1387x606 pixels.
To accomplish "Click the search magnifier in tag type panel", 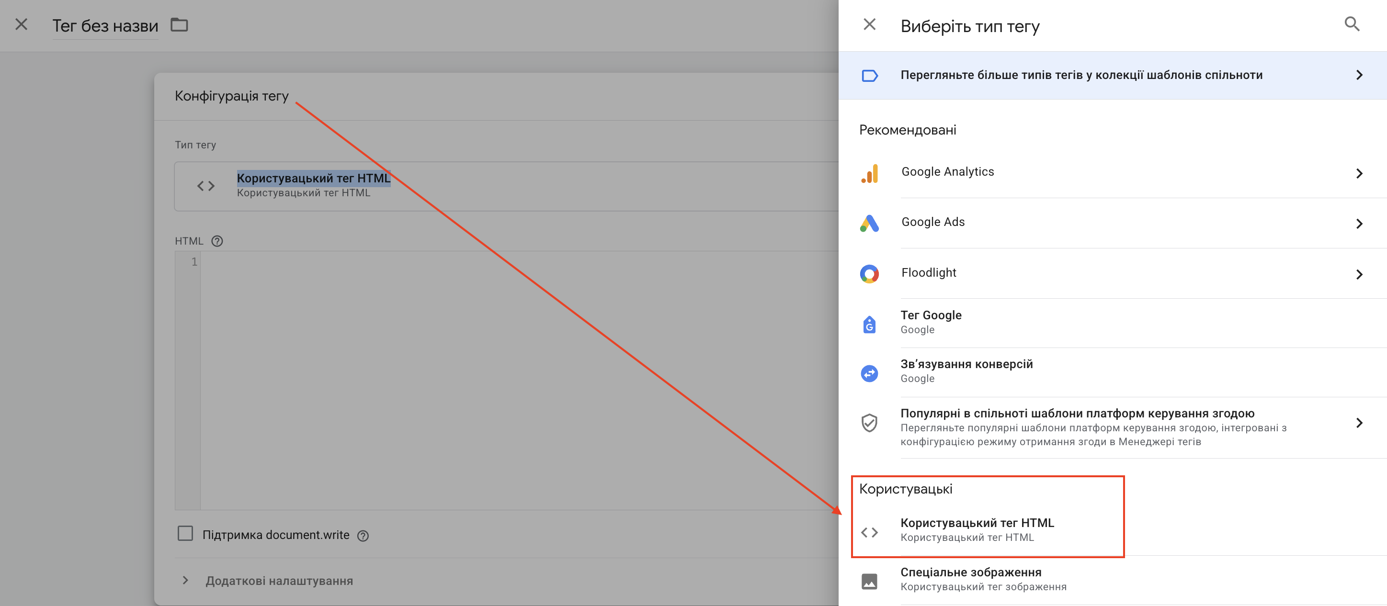I will click(x=1352, y=24).
